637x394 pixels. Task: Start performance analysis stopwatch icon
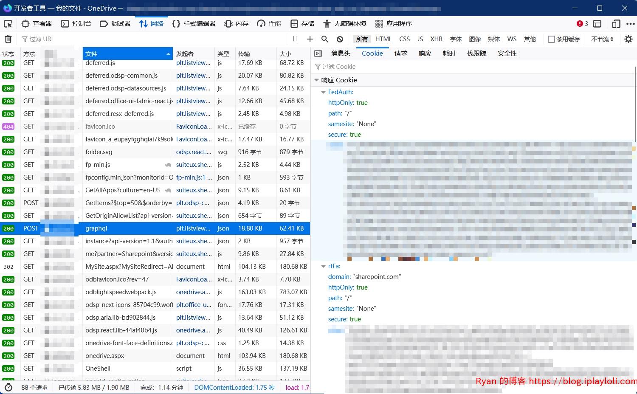click(x=8, y=387)
